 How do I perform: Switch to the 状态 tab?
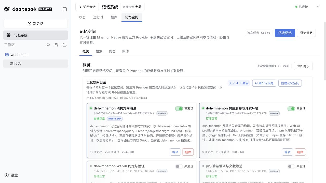tap(82, 17)
